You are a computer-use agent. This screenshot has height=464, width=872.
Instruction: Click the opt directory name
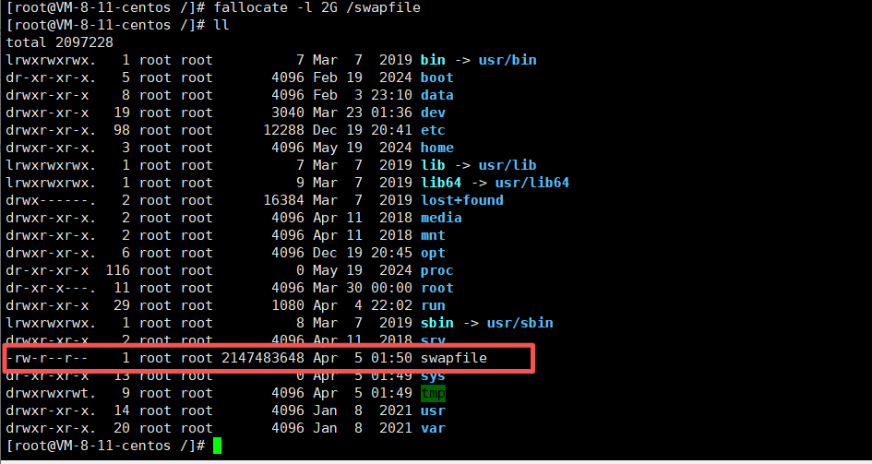[432, 253]
